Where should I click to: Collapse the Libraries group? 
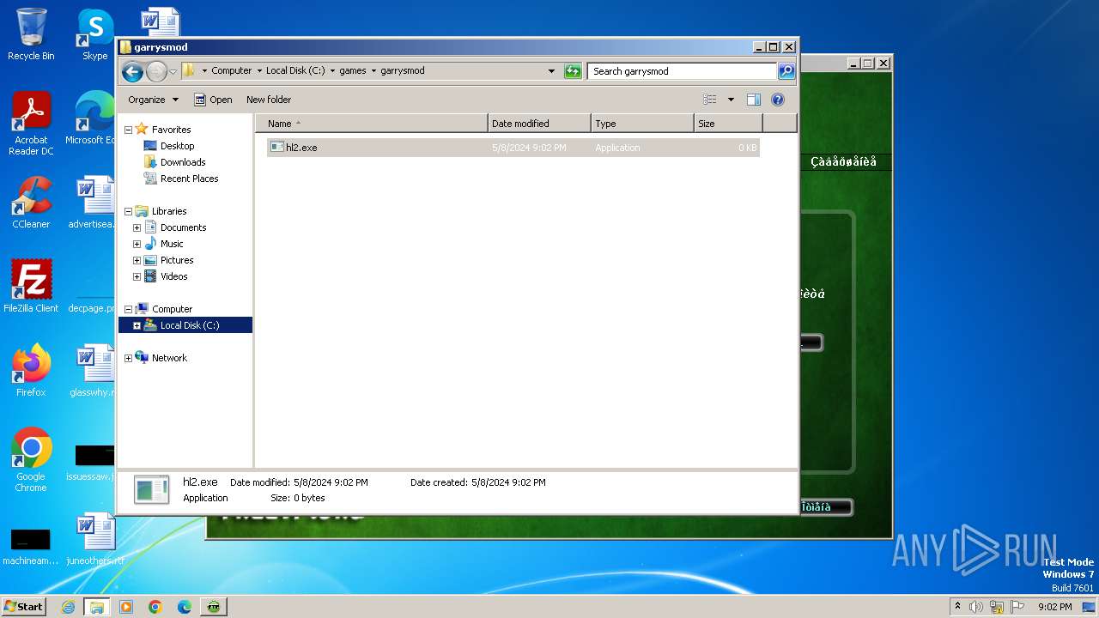tap(129, 211)
